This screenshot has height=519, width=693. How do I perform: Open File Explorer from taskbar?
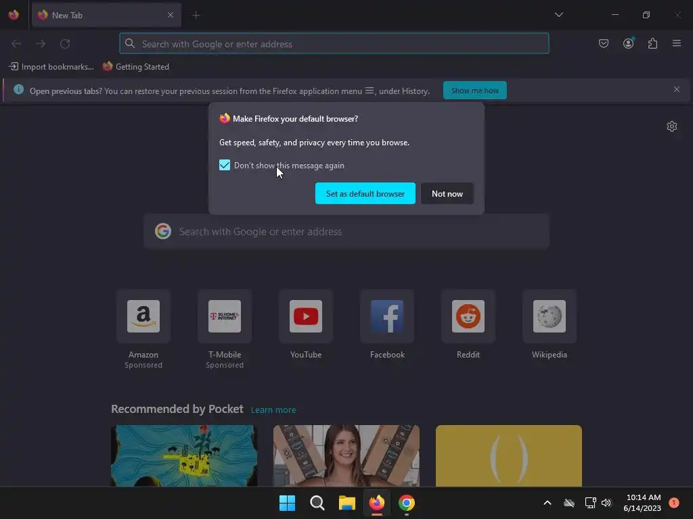(347, 503)
